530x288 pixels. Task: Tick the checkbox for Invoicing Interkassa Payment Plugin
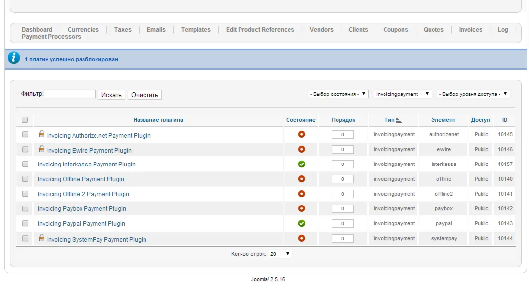point(25,164)
